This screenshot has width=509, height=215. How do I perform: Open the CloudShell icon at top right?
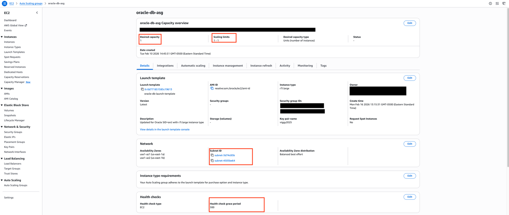point(504,4)
